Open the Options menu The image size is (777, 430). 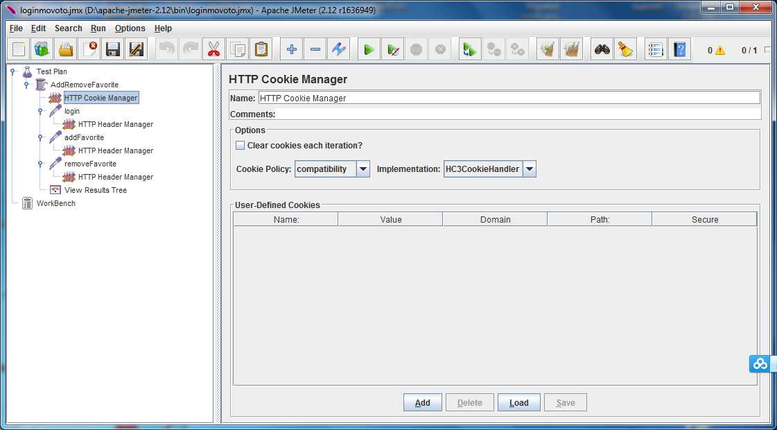(x=130, y=28)
